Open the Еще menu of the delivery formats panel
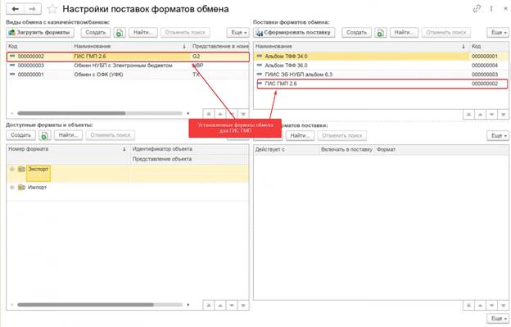 click(498, 135)
